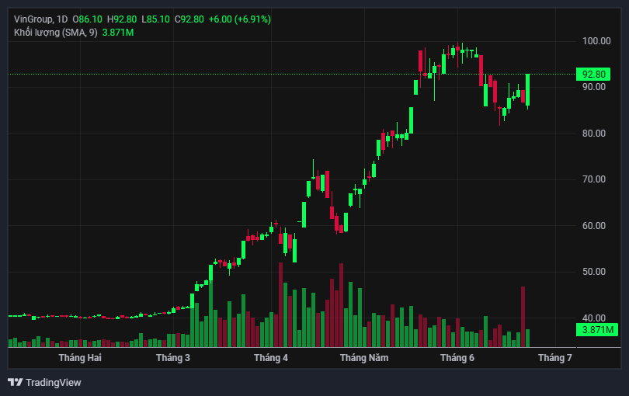Click the Tháng 6 time axis label
Image resolution: width=629 pixels, height=396 pixels.
pyautogui.click(x=457, y=357)
